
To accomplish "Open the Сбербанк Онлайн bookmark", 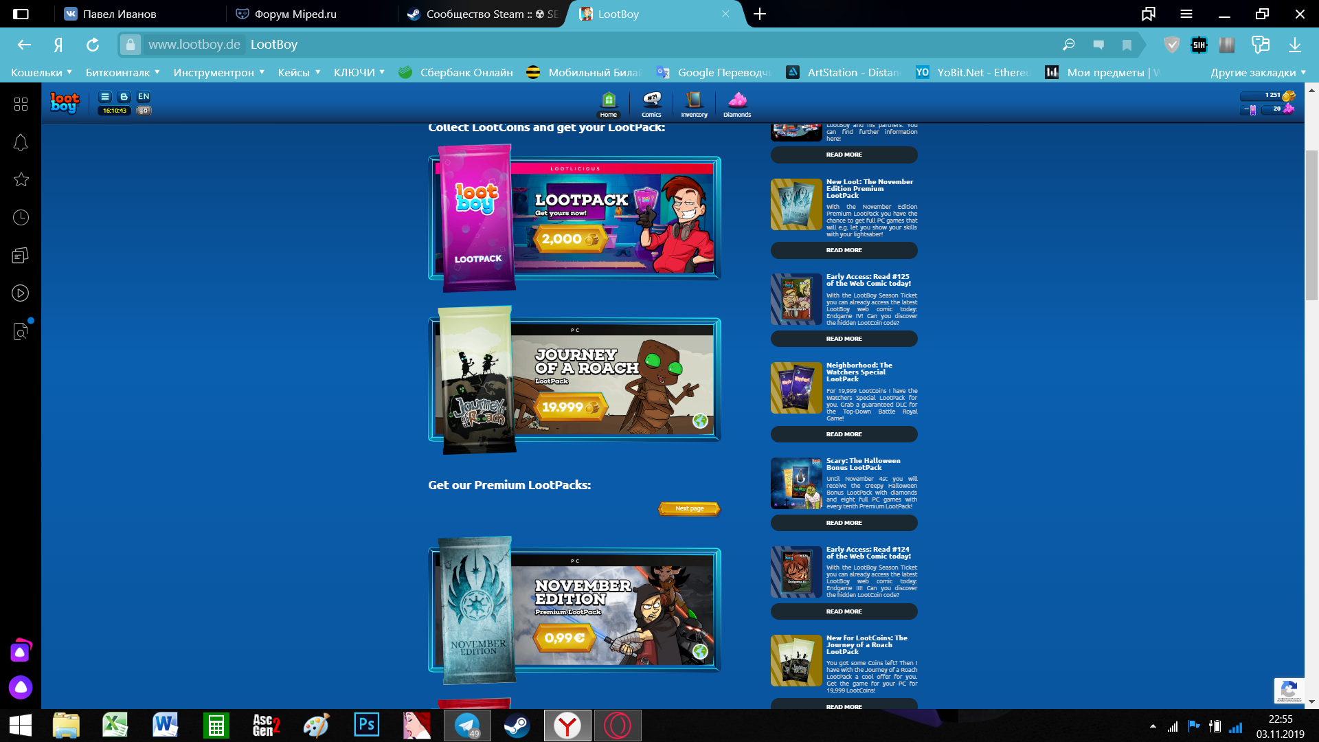I will [457, 72].
